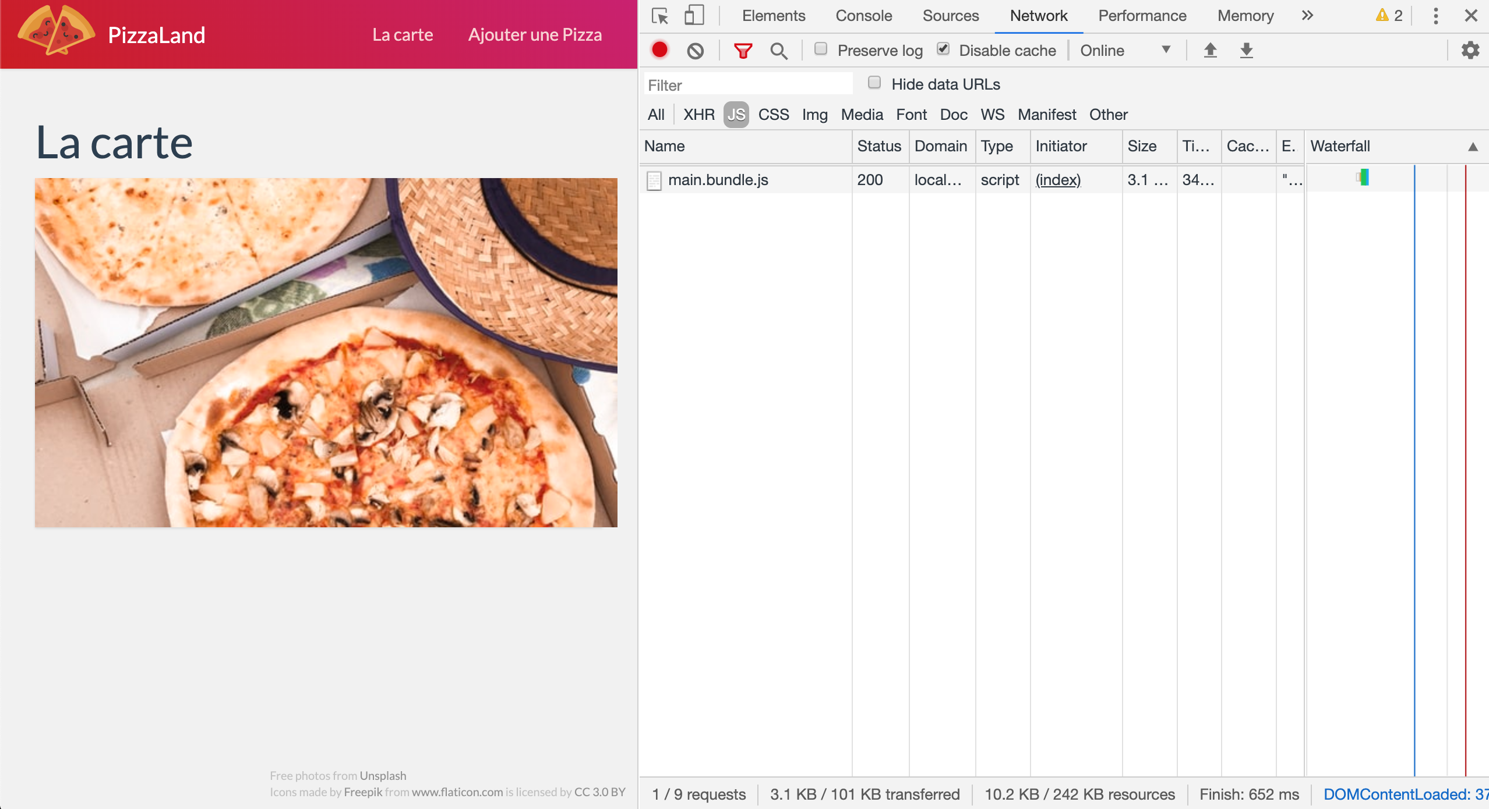Click the PizzaLand brand title
1489x809 pixels.
click(156, 36)
